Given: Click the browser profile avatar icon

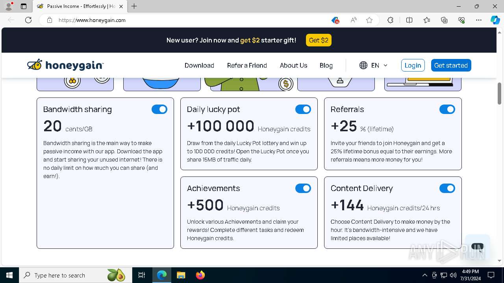Looking at the screenshot, I should tap(9, 6).
